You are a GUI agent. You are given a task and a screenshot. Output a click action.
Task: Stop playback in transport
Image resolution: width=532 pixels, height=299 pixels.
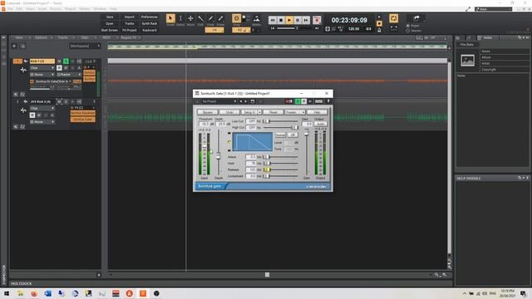click(x=281, y=20)
